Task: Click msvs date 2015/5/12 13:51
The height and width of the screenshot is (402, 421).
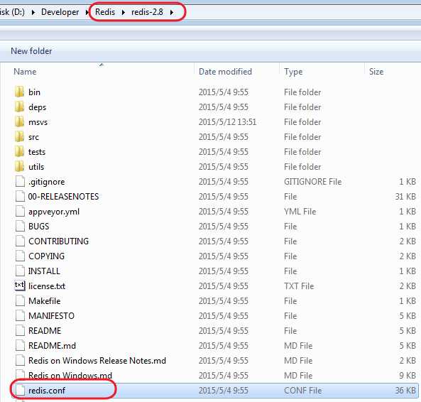Action: tap(227, 122)
